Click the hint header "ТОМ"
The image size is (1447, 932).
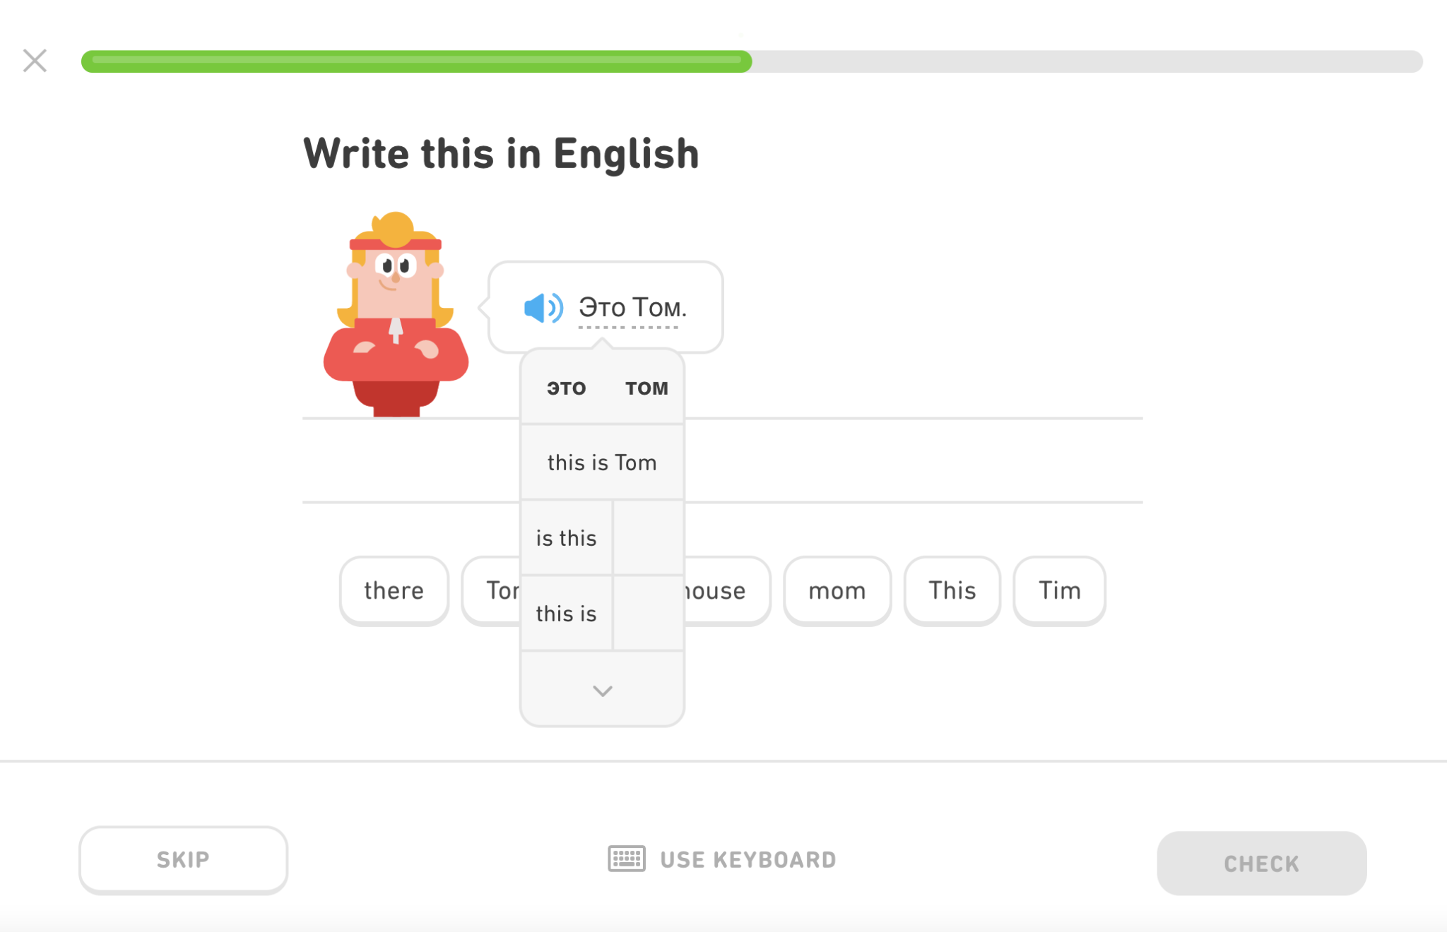646,388
